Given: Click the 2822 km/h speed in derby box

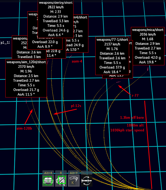Looking at the screenshot, I should (x=55, y=7).
